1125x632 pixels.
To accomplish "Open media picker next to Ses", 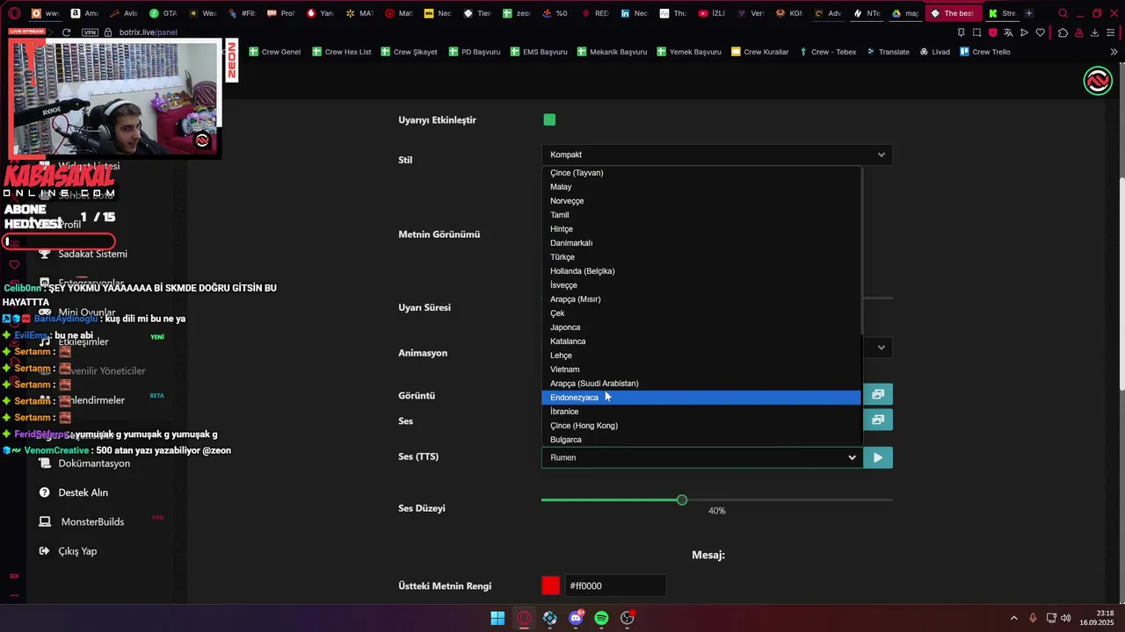I will (x=878, y=420).
